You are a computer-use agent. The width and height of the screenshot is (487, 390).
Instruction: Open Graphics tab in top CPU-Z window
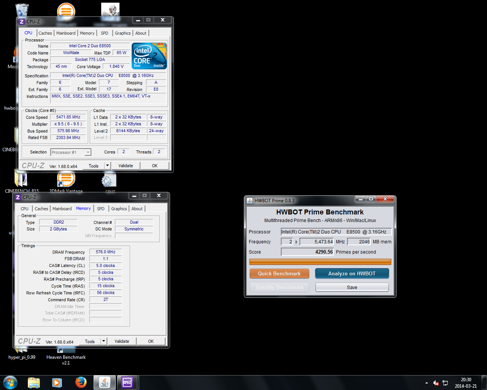coord(123,33)
